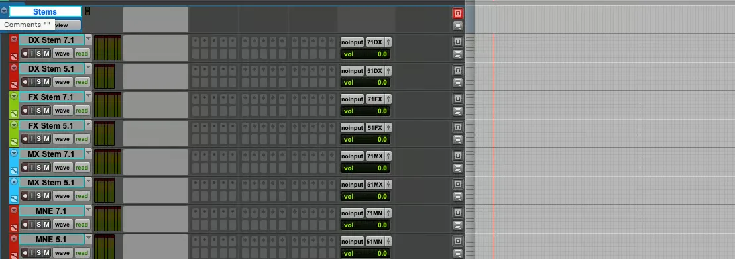The height and width of the screenshot is (259, 735).
Task: Select the MNE 5.1 track name
Action: (x=51, y=240)
